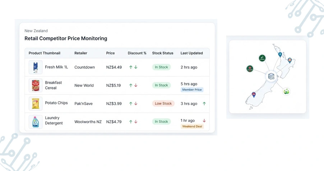
Task: Click the NZ$5.19 price
Action: (x=114, y=85)
